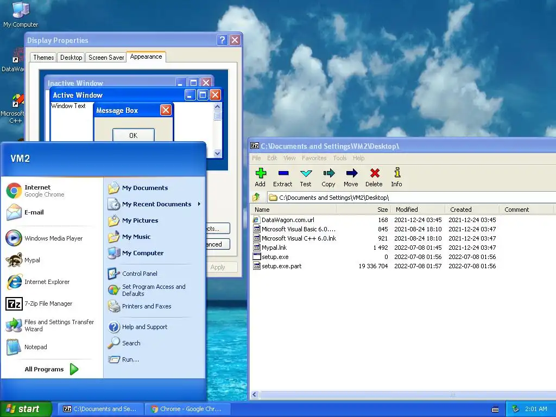
Task: Run Test on archive in 7-Zip
Action: (306, 177)
